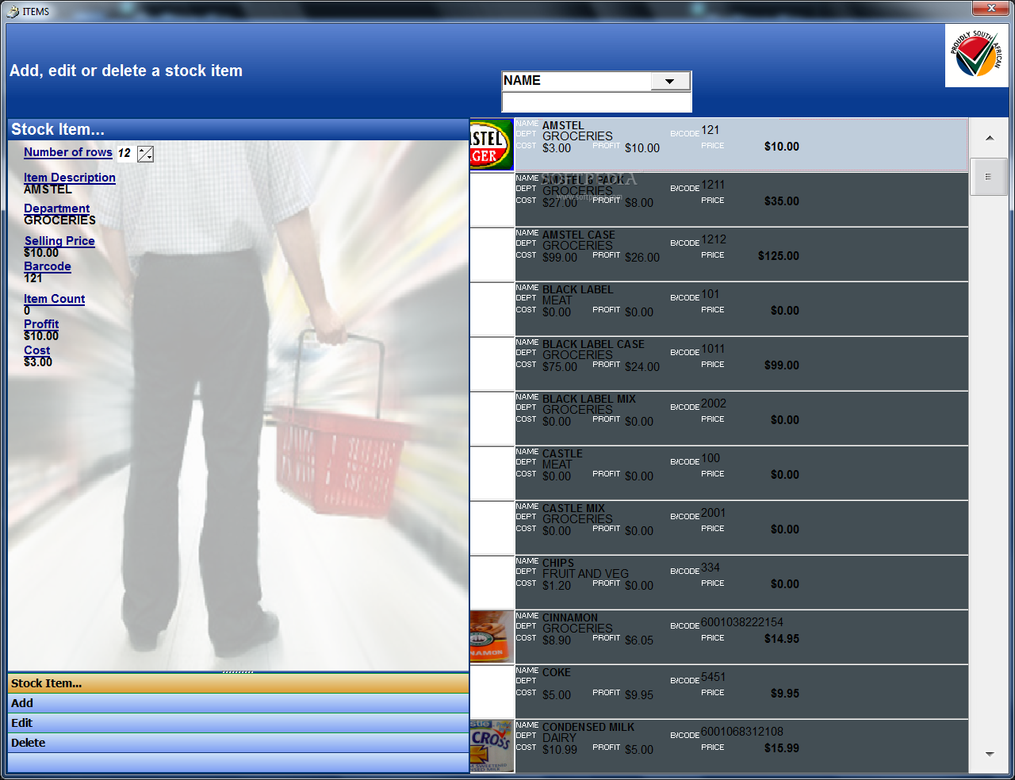Click the panel splitter grip above menu
Image resolution: width=1015 pixels, height=780 pixels.
click(x=238, y=672)
